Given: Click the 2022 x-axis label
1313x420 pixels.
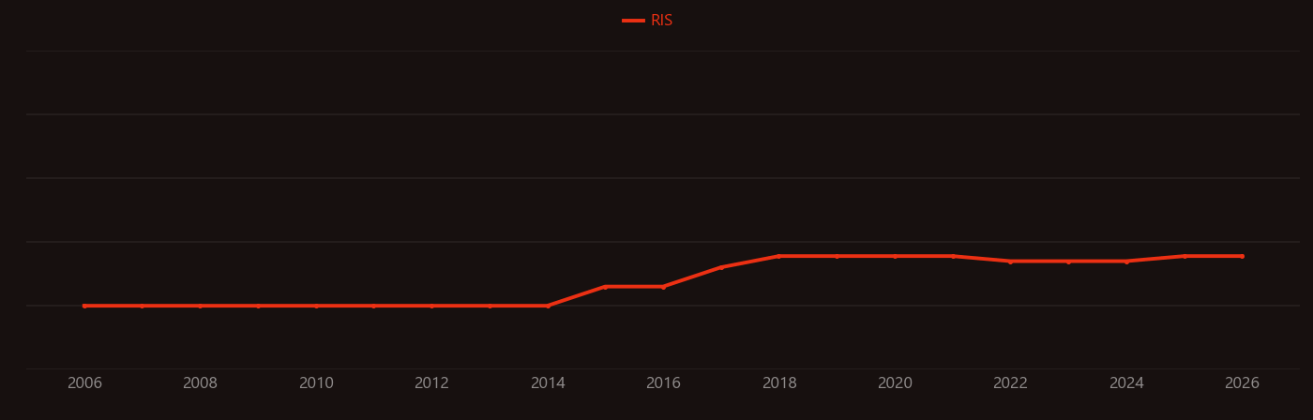Looking at the screenshot, I should 1010,383.
